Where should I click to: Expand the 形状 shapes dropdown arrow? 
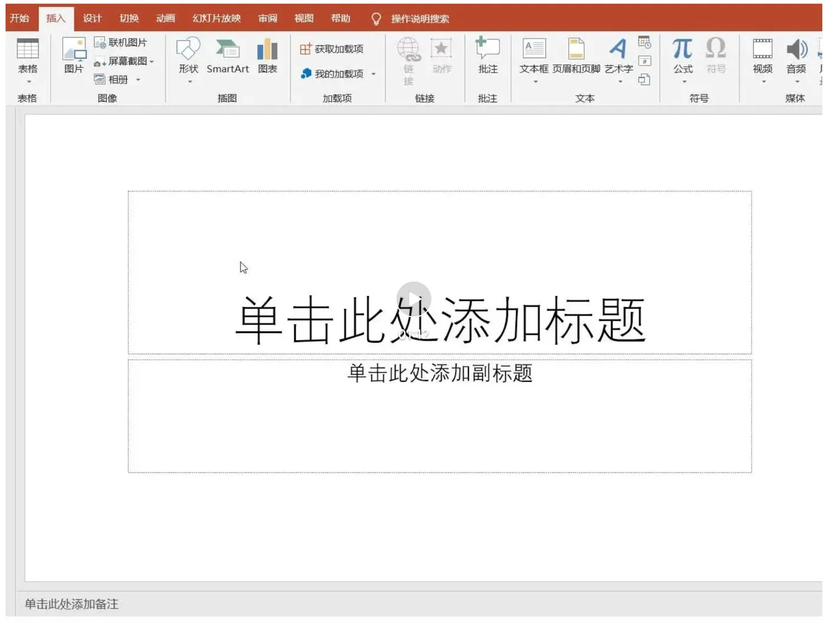coord(190,82)
